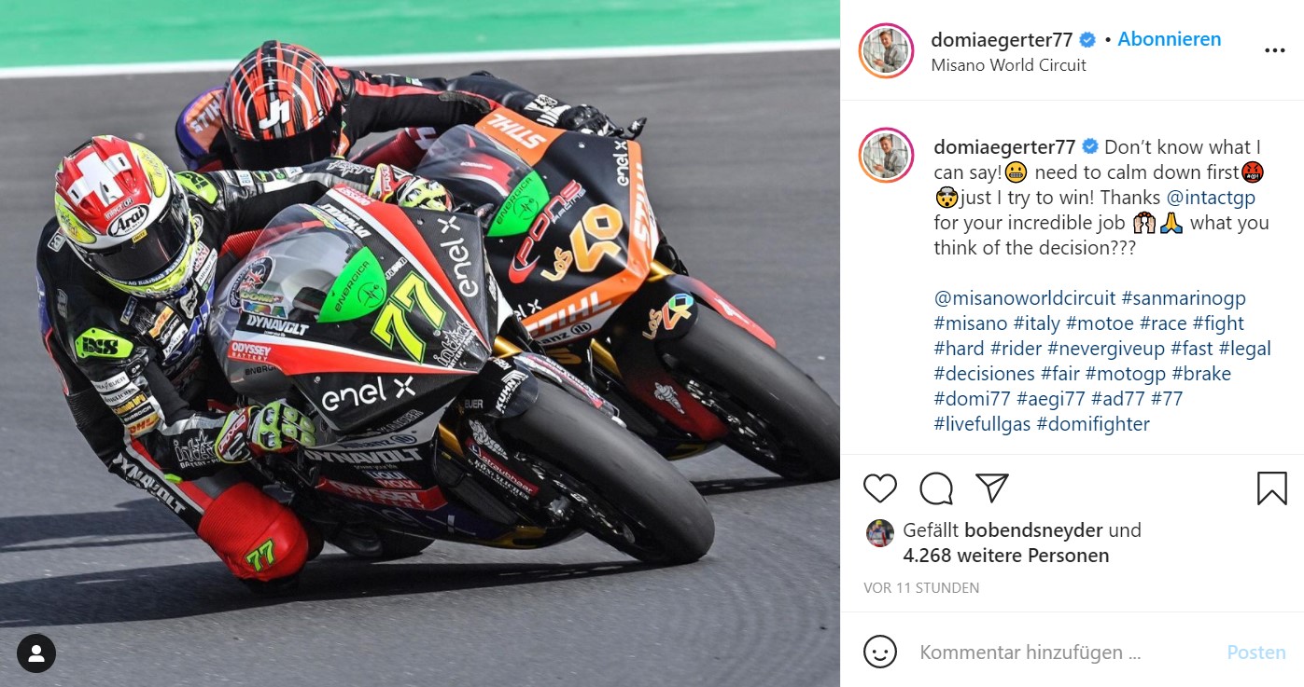Open domiaegerter77 profile picture in header

point(886,50)
